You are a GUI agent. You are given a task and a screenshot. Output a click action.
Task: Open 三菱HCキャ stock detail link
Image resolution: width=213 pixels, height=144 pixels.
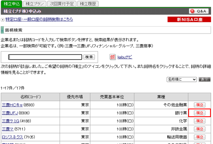click(12, 105)
